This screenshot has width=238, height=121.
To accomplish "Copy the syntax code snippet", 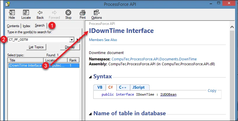I will click(x=212, y=91).
